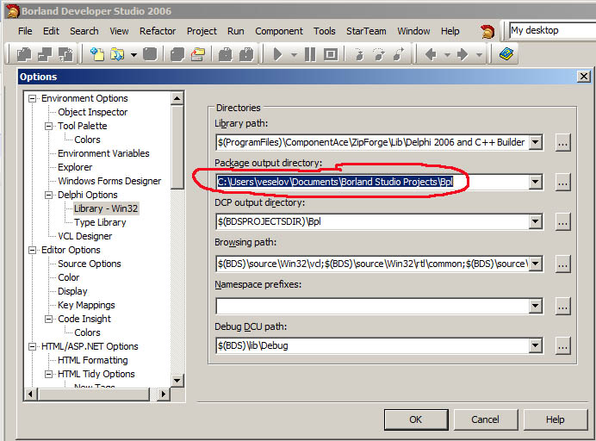Viewport: 596px width, 441px height.
Task: Click the Add File to Project icon
Action: (x=225, y=54)
